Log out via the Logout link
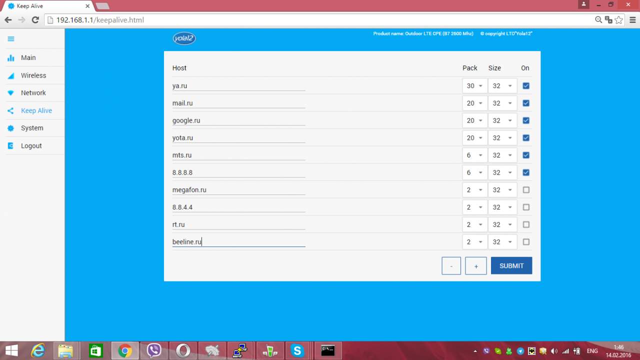The image size is (640, 360). 31,146
